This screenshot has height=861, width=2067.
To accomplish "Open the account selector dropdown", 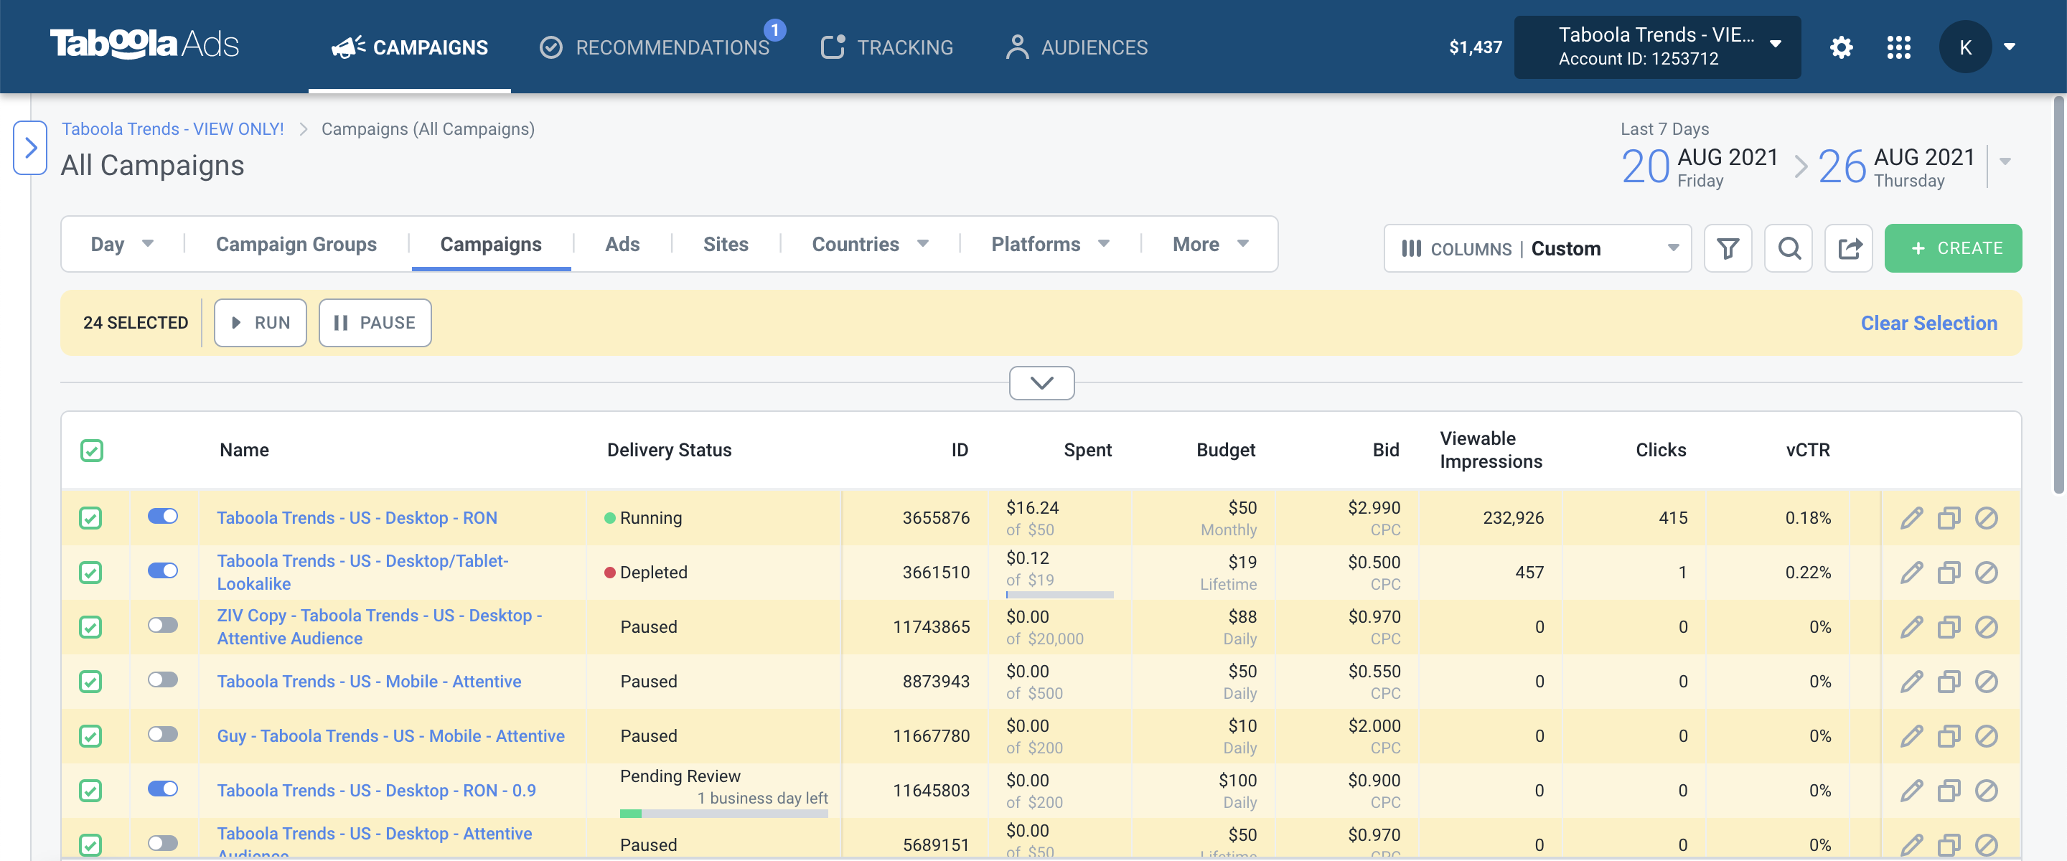I will pos(1657,47).
